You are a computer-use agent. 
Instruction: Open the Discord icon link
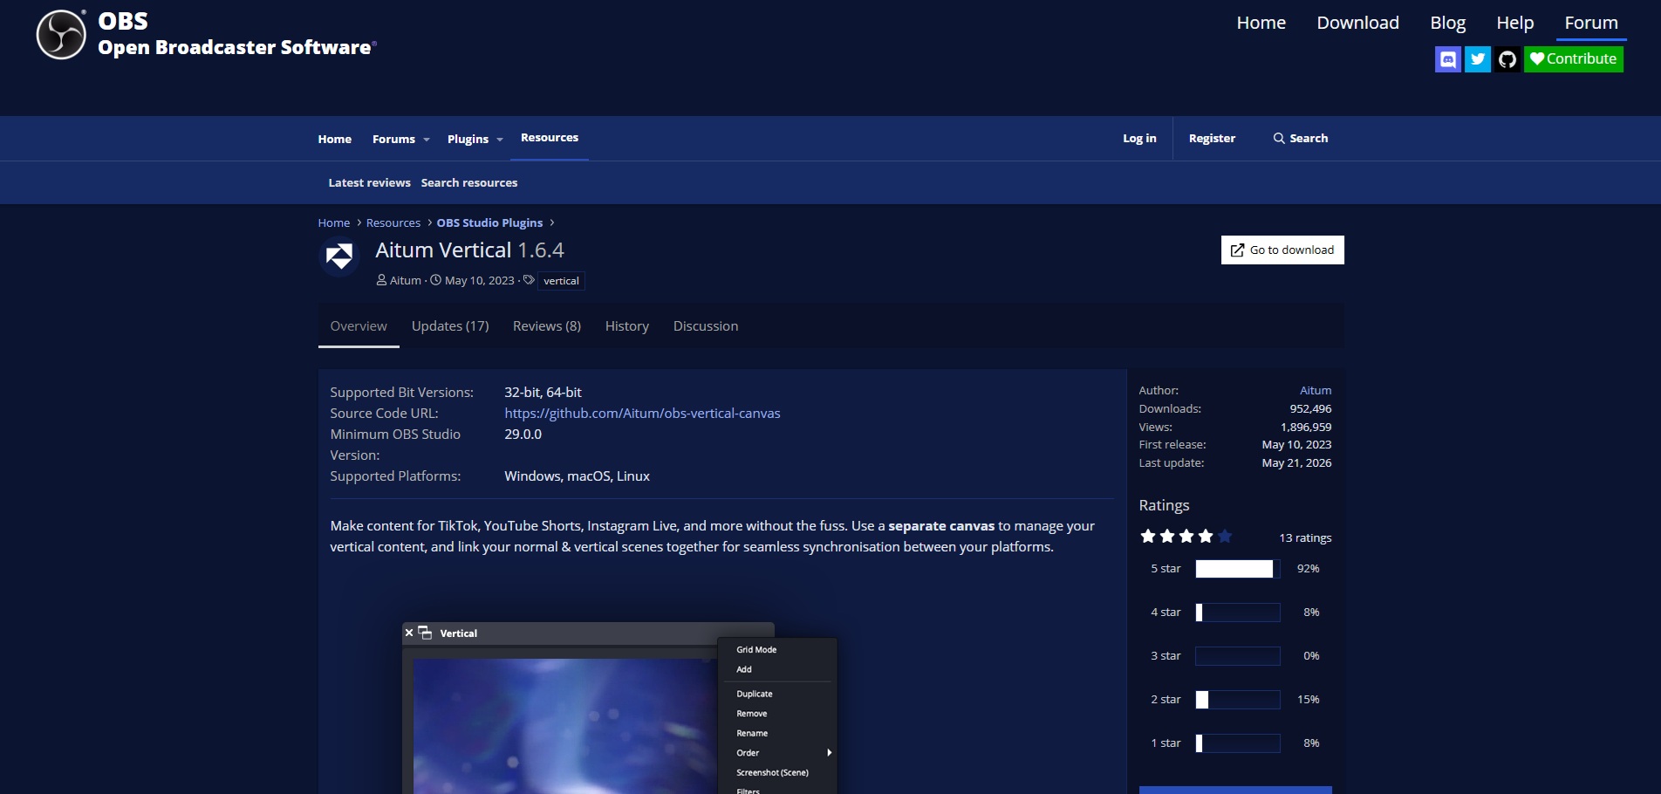click(1448, 59)
